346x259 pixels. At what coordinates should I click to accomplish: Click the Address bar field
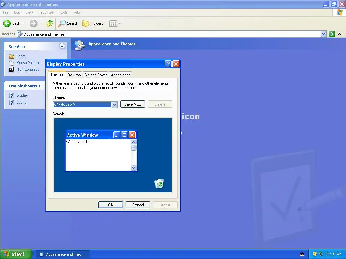(x=172, y=34)
